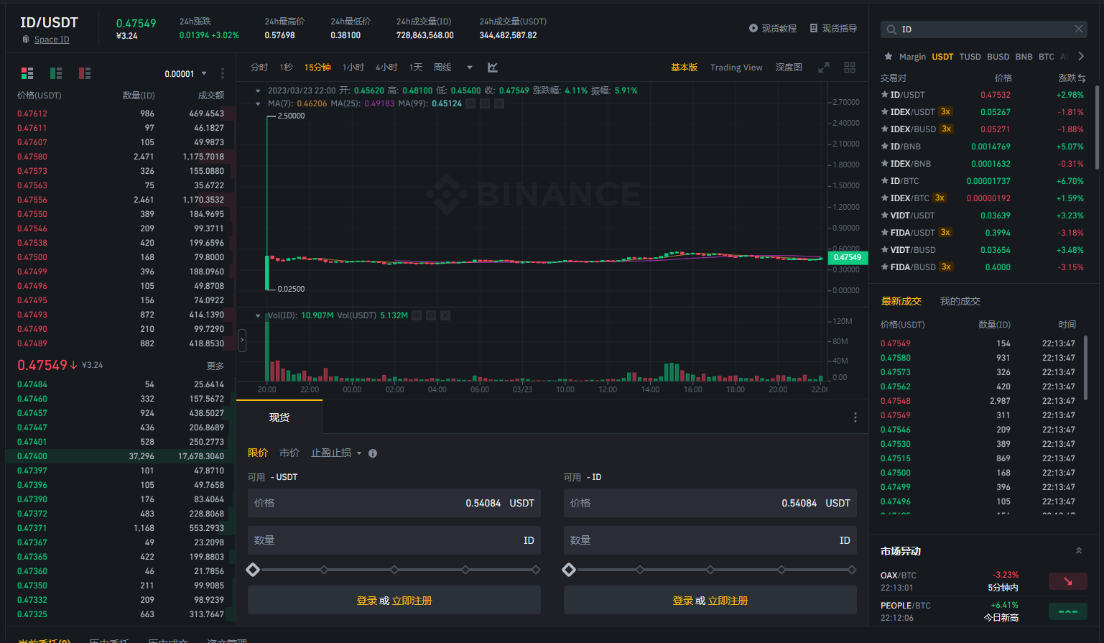
Task: Toggle favorite star for VIDT/BUSD
Action: 885,250
